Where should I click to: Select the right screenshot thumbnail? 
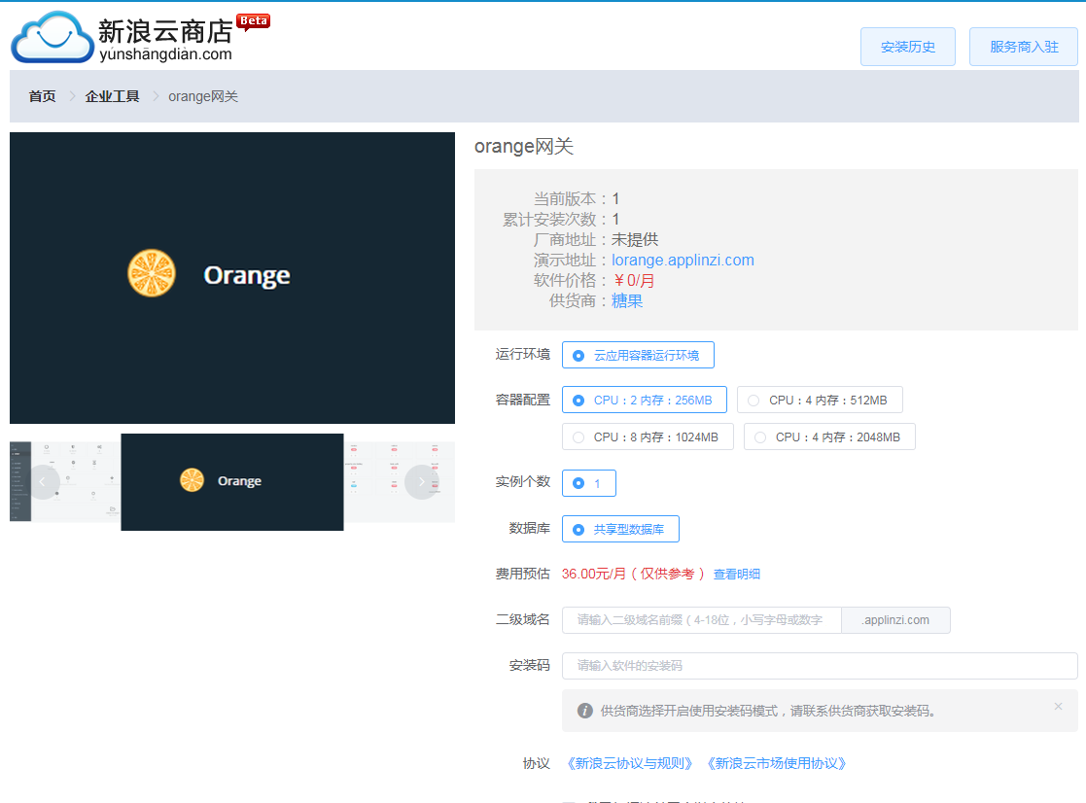[x=399, y=482]
